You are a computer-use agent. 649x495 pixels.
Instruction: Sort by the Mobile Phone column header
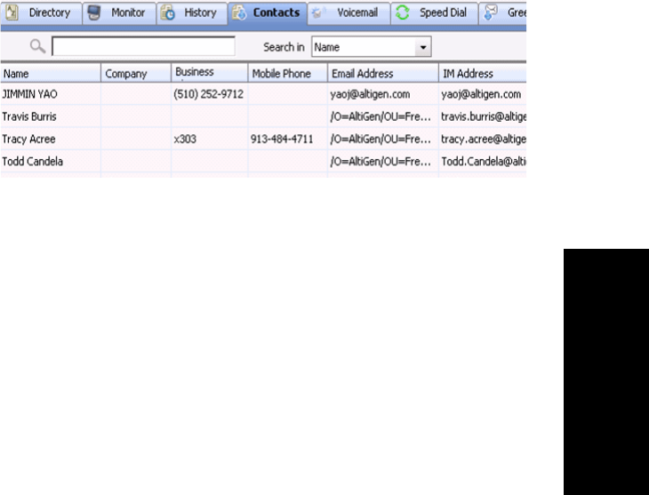pyautogui.click(x=288, y=73)
